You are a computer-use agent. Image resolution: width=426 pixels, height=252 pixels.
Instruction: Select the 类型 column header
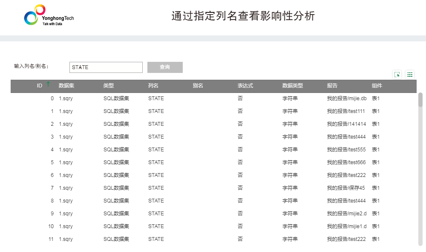point(109,86)
